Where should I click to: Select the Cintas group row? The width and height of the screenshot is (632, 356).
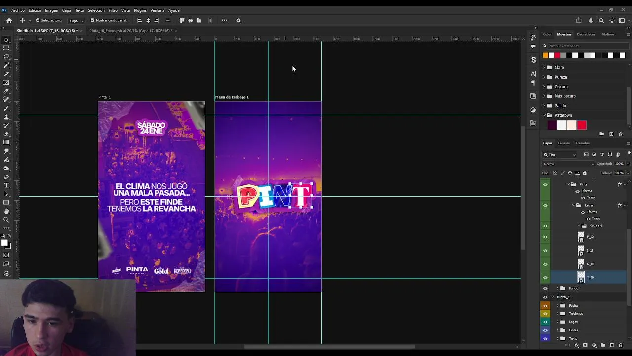(x=584, y=330)
